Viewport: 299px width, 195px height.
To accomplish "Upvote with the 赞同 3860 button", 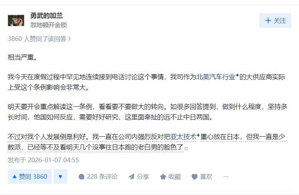I will tap(30, 176).
